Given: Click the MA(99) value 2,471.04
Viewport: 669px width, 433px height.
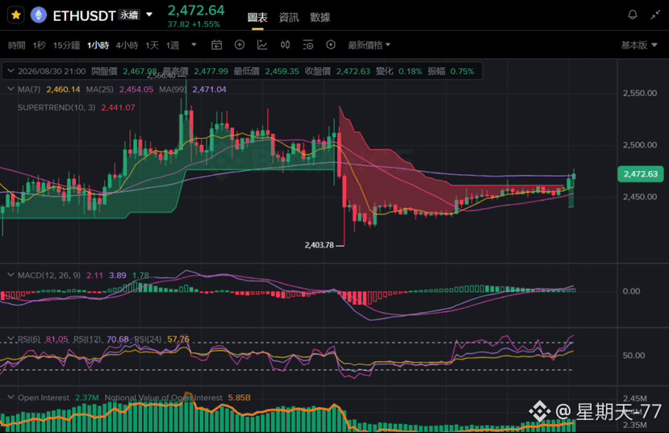Looking at the screenshot, I should 209,90.
